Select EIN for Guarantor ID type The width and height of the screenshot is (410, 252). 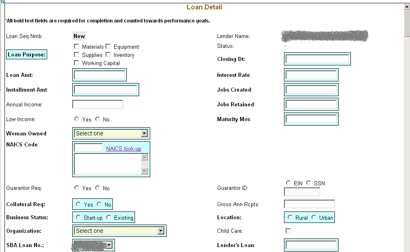(x=288, y=183)
